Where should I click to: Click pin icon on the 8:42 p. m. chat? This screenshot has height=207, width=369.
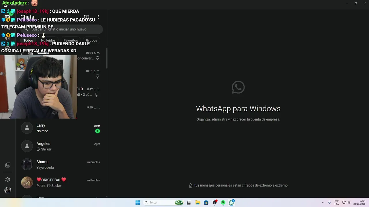96,95
